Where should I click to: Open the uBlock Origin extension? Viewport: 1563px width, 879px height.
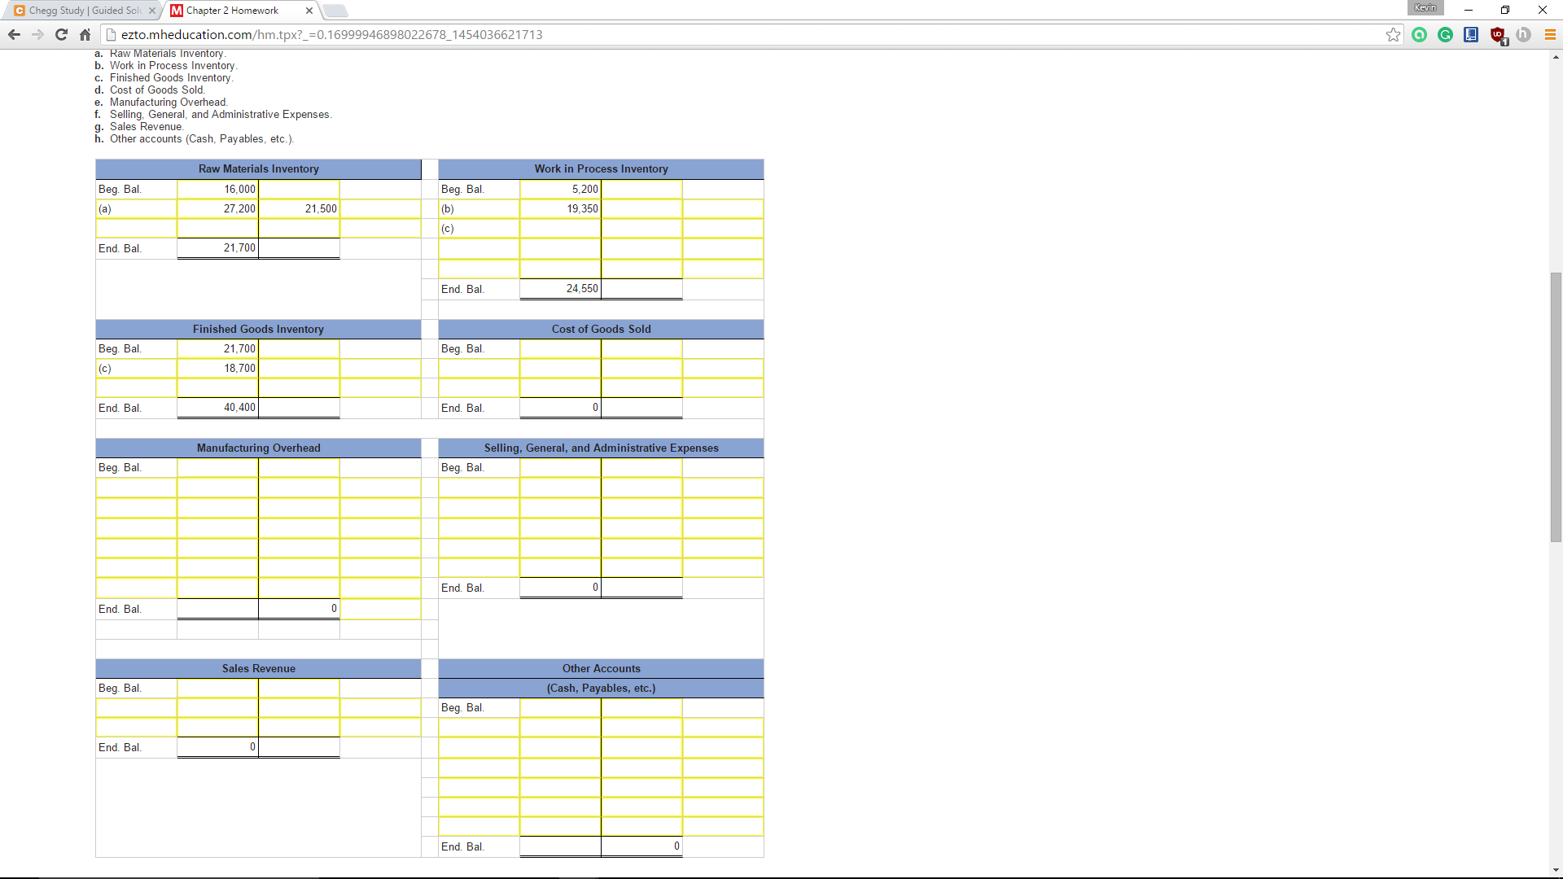1498,34
